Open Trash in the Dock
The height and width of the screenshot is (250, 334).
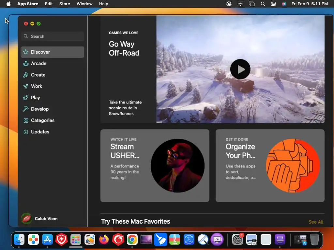point(314,240)
